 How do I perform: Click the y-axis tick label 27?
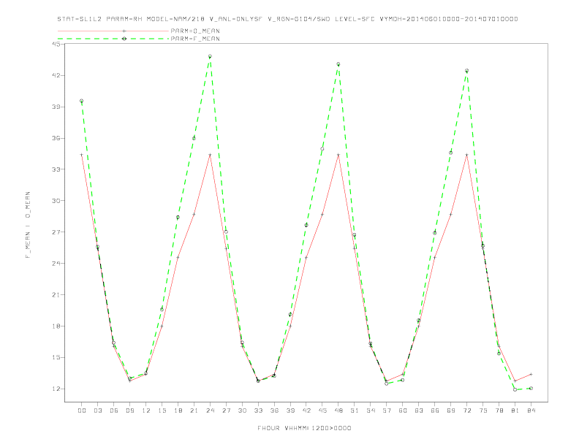(x=56, y=232)
